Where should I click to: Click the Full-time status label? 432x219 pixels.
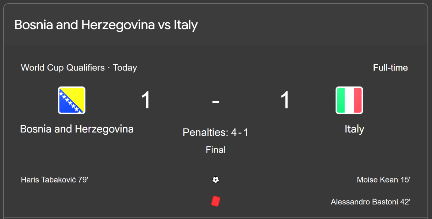point(390,68)
